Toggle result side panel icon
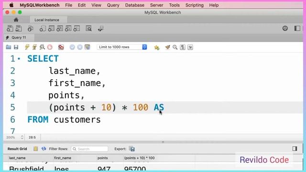306x172 pixels. tap(295, 149)
